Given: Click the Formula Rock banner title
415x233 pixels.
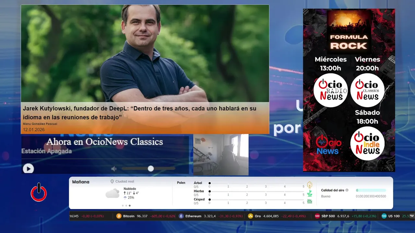Looking at the screenshot, I should point(349,42).
